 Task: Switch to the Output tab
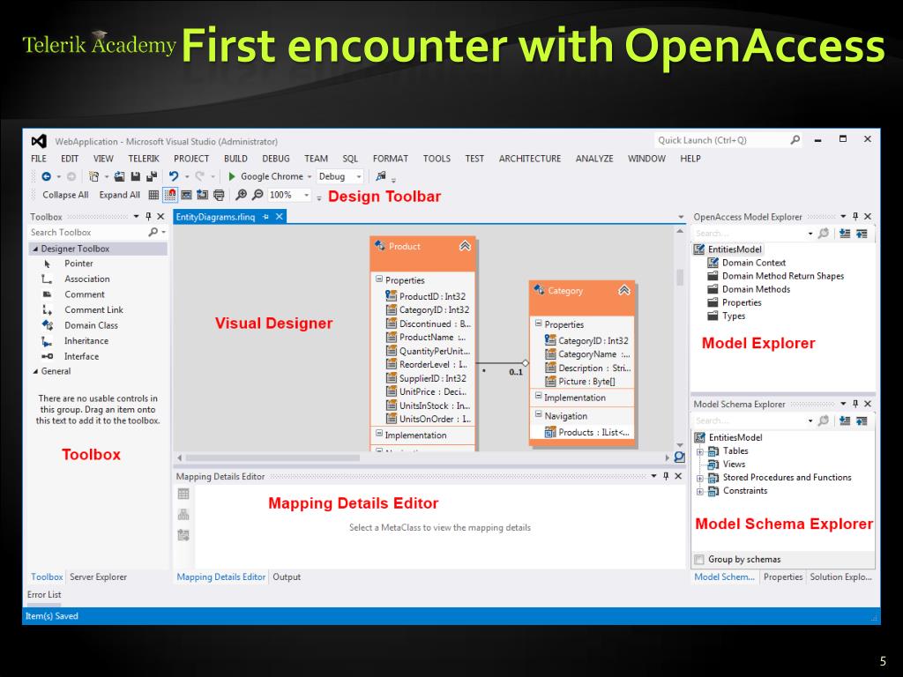click(x=287, y=577)
